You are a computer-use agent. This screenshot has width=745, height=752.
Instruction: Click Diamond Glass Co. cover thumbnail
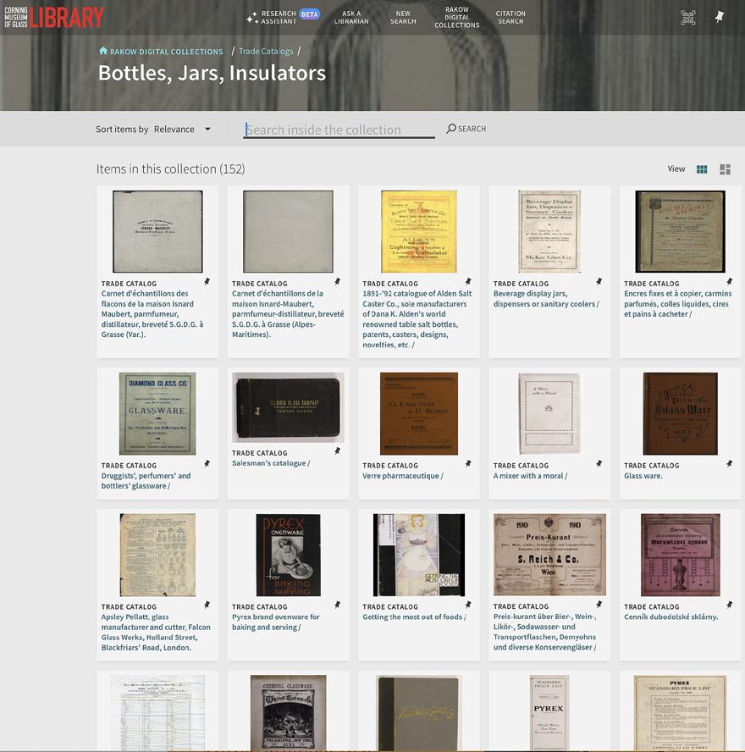point(157,413)
